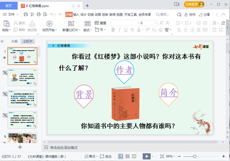Click the Reset (重置) layout button
The height and width of the screenshot is (161, 230).
click(100, 23)
